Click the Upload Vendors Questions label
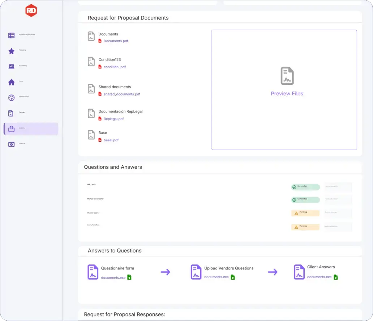The height and width of the screenshot is (321, 373). (229, 268)
